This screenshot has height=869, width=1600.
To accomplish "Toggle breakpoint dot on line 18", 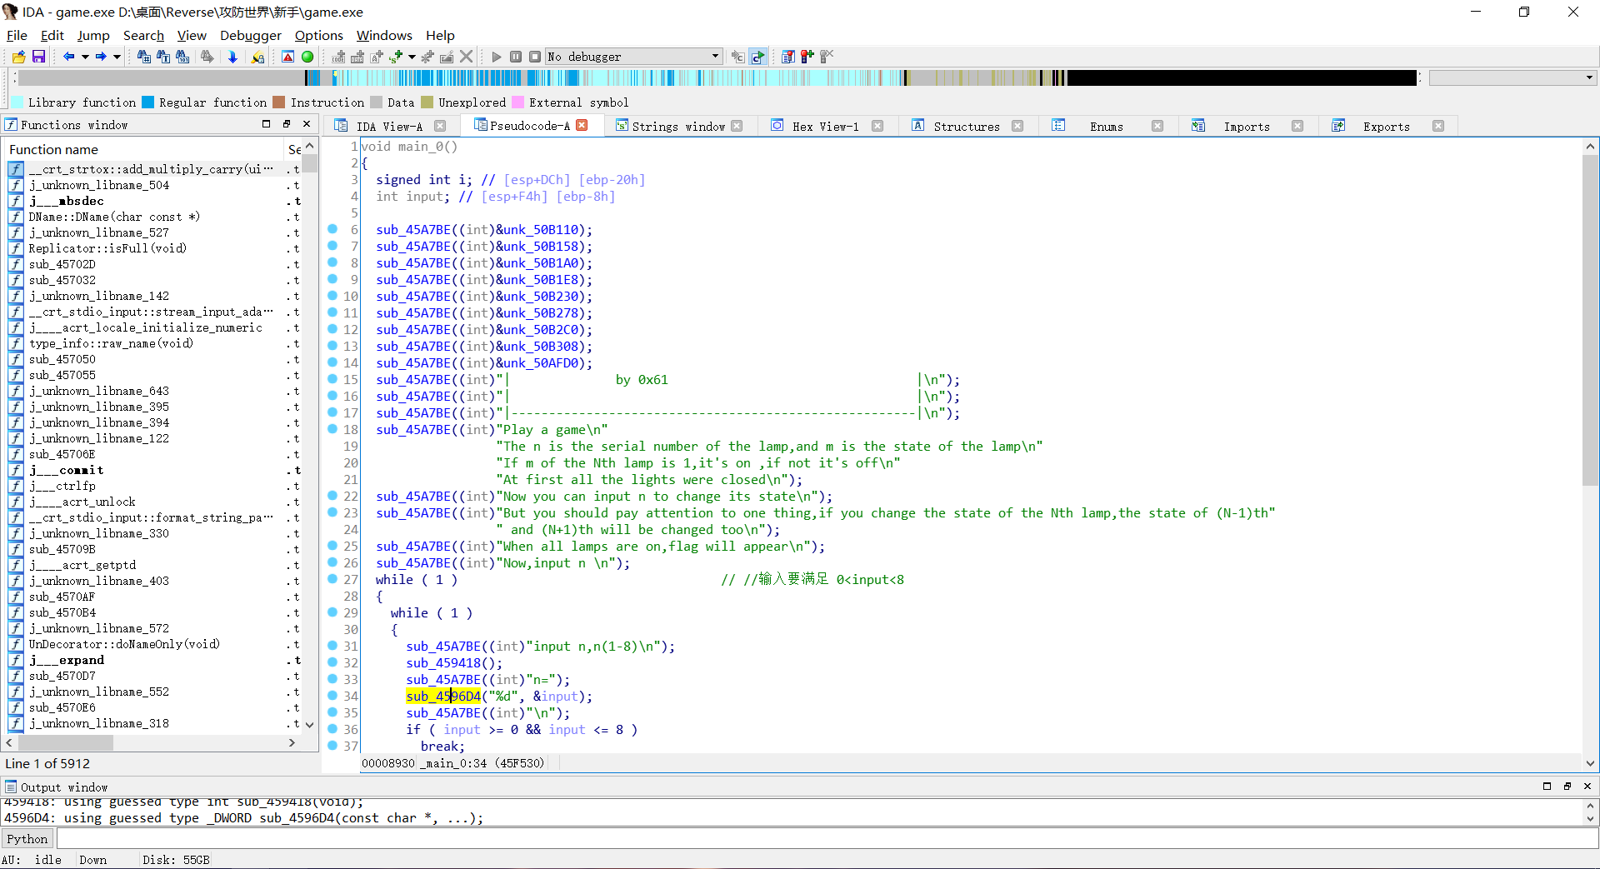I will pyautogui.click(x=332, y=428).
